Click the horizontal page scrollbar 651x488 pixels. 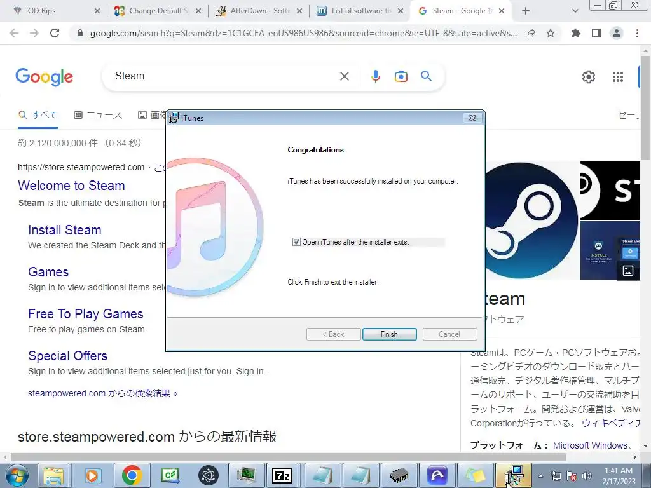pos(289,457)
